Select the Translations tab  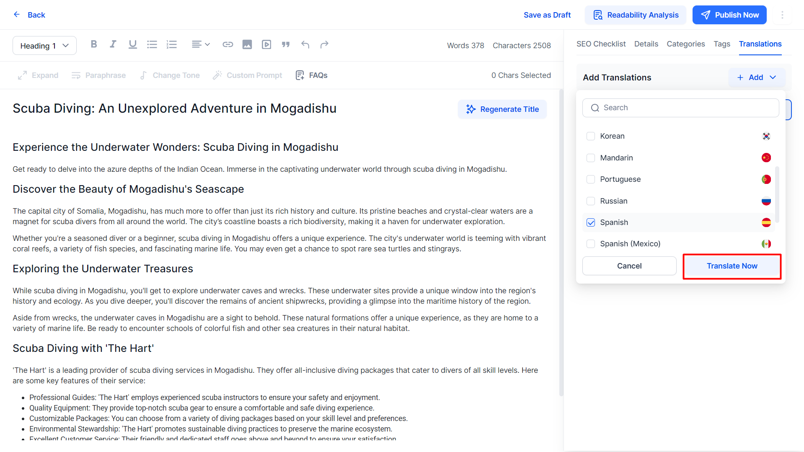[760, 44]
